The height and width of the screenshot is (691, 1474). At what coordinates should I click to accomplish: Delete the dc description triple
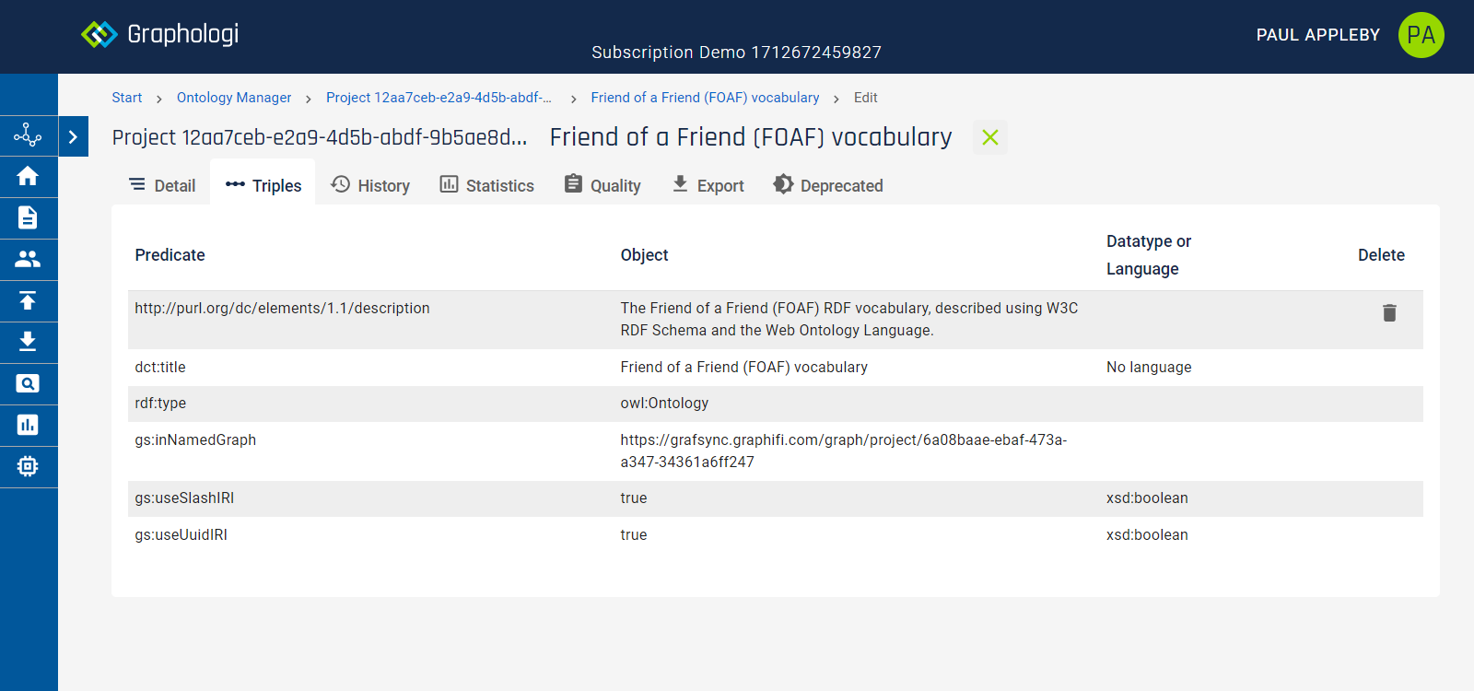point(1389,313)
